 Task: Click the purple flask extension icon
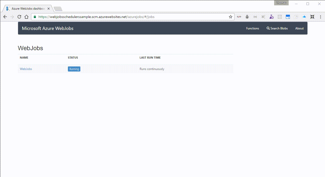272,17
